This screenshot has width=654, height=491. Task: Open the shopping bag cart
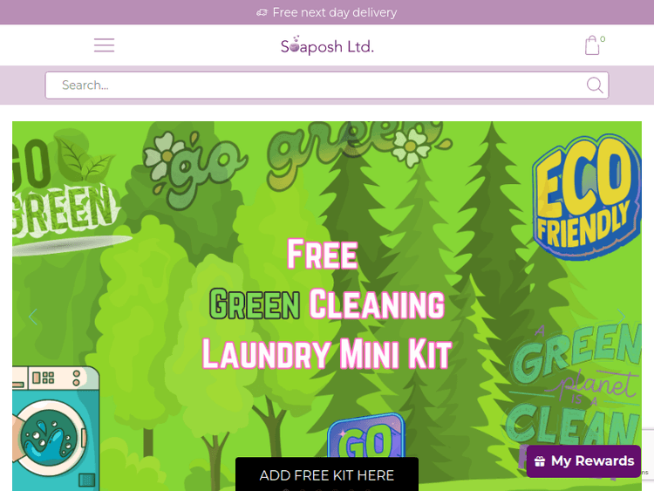tap(592, 45)
